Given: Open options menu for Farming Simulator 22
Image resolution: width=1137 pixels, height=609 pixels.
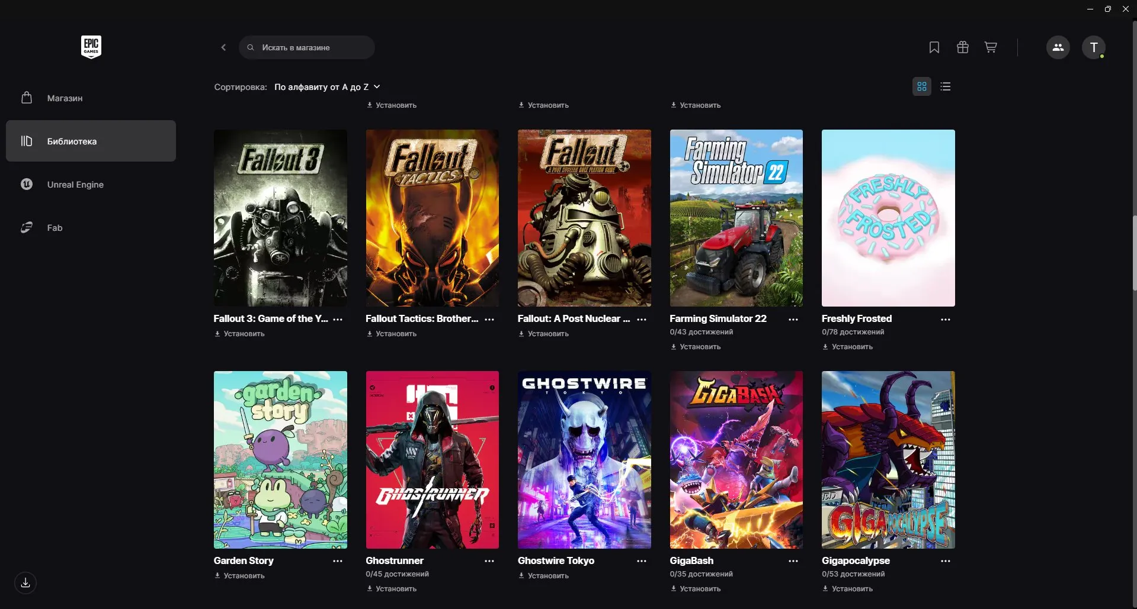Looking at the screenshot, I should click(793, 319).
